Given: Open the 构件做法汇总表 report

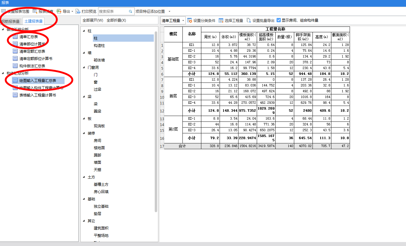Looking at the screenshot, I should (x=32, y=66).
